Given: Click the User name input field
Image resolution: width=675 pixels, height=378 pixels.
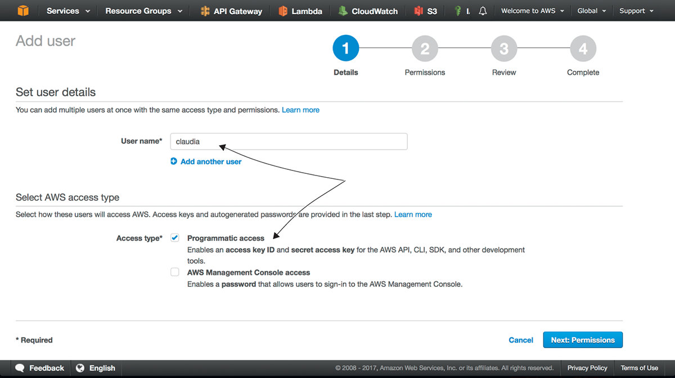Looking at the screenshot, I should click(289, 142).
